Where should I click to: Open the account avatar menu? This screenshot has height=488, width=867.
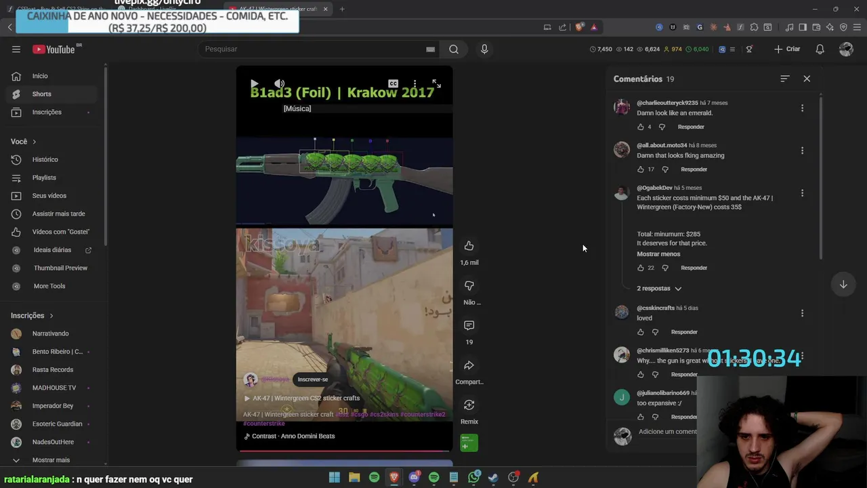point(846,49)
